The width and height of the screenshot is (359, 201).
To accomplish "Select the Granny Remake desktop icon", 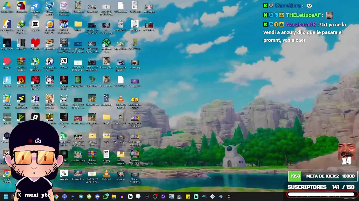I will 64,83.
